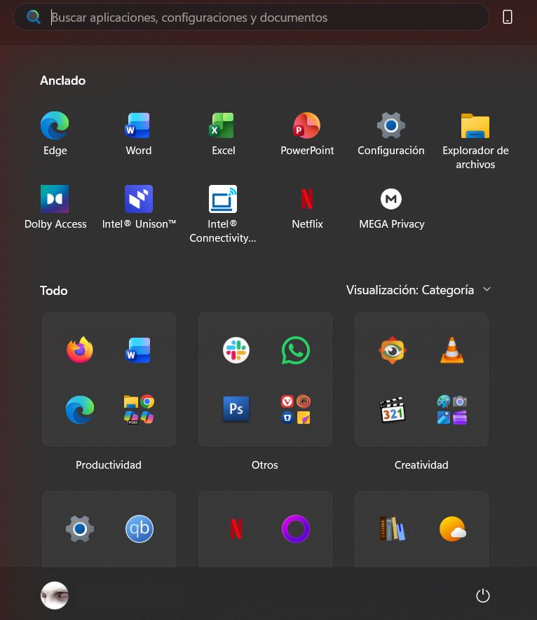Open the power options button
Viewport: 537px width, 620px height.
pyautogui.click(x=483, y=595)
